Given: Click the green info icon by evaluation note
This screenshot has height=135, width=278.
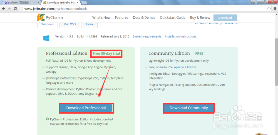Looking at the screenshot, I should point(47,119).
